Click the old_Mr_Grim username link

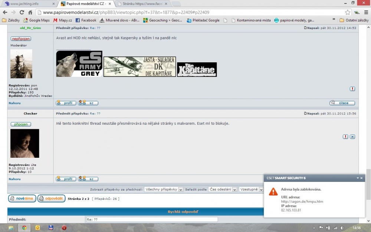[x=30, y=28]
